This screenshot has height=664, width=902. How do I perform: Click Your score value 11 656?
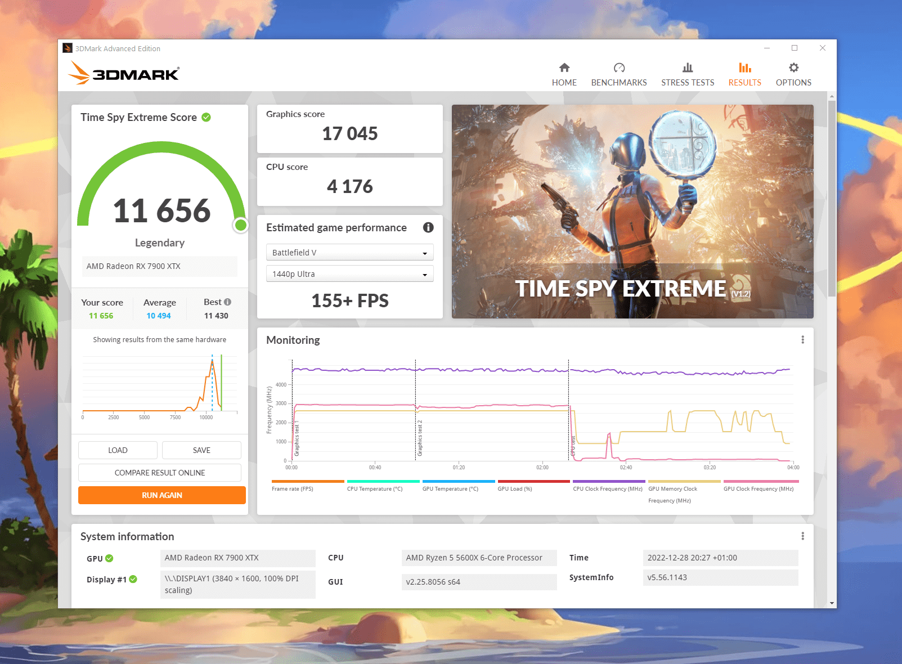[101, 316]
